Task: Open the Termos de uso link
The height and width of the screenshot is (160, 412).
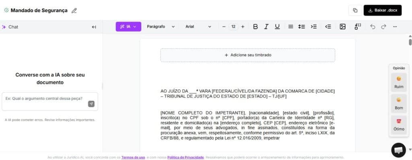Action: tap(133, 157)
